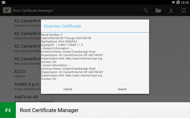The image size is (190, 118).
Task: Click the Examine Certificate dialog title
Action: (63, 26)
